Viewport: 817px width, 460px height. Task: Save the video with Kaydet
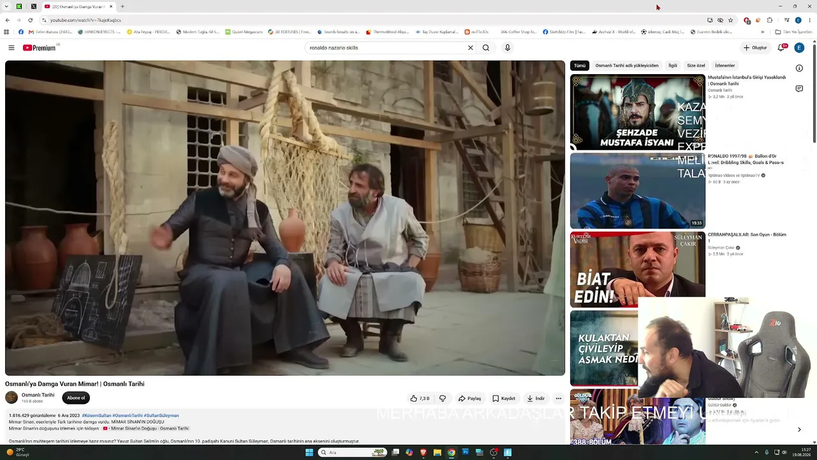point(504,399)
